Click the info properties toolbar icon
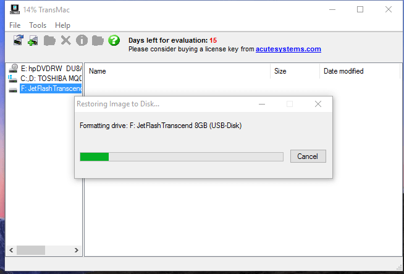The width and height of the screenshot is (404, 274). click(x=82, y=40)
